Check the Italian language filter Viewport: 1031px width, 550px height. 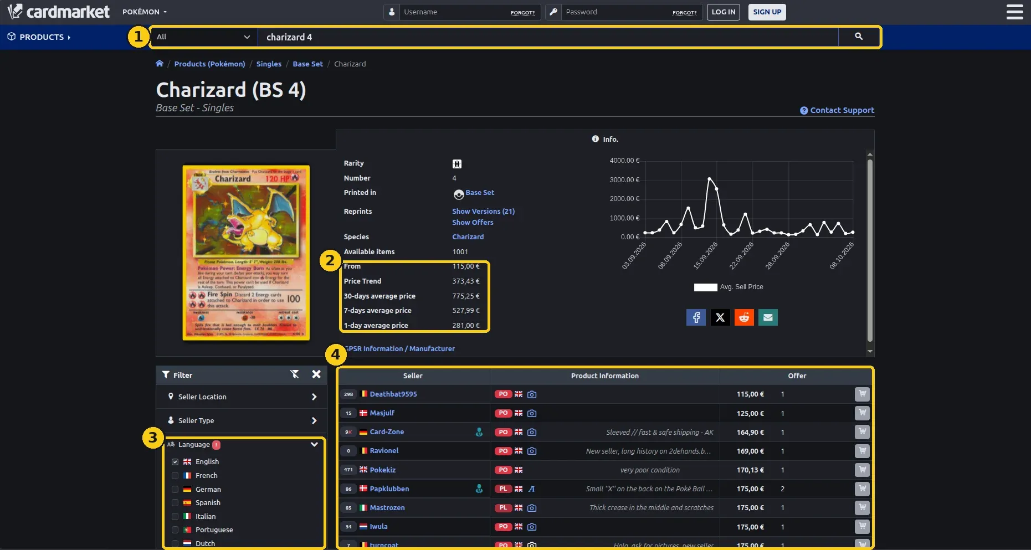tap(175, 516)
